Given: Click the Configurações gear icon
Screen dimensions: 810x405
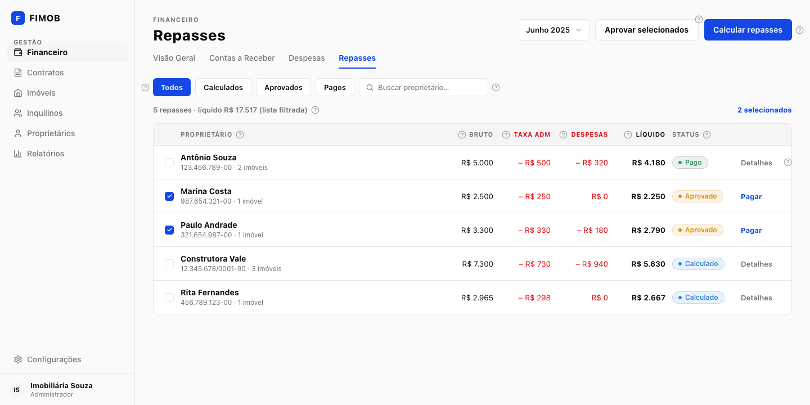Looking at the screenshot, I should click(x=18, y=359).
